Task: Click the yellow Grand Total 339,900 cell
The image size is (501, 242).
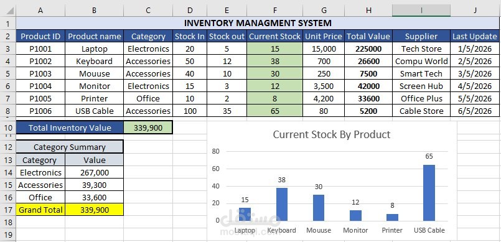Action: click(x=94, y=210)
